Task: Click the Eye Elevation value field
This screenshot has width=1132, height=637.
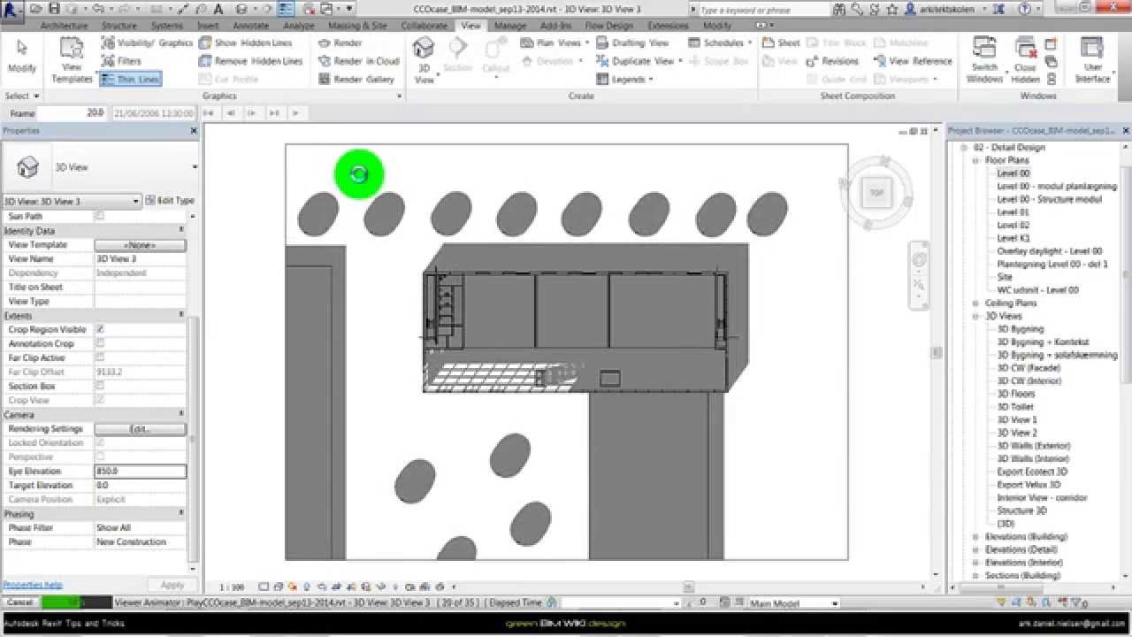Action: pyautogui.click(x=141, y=472)
